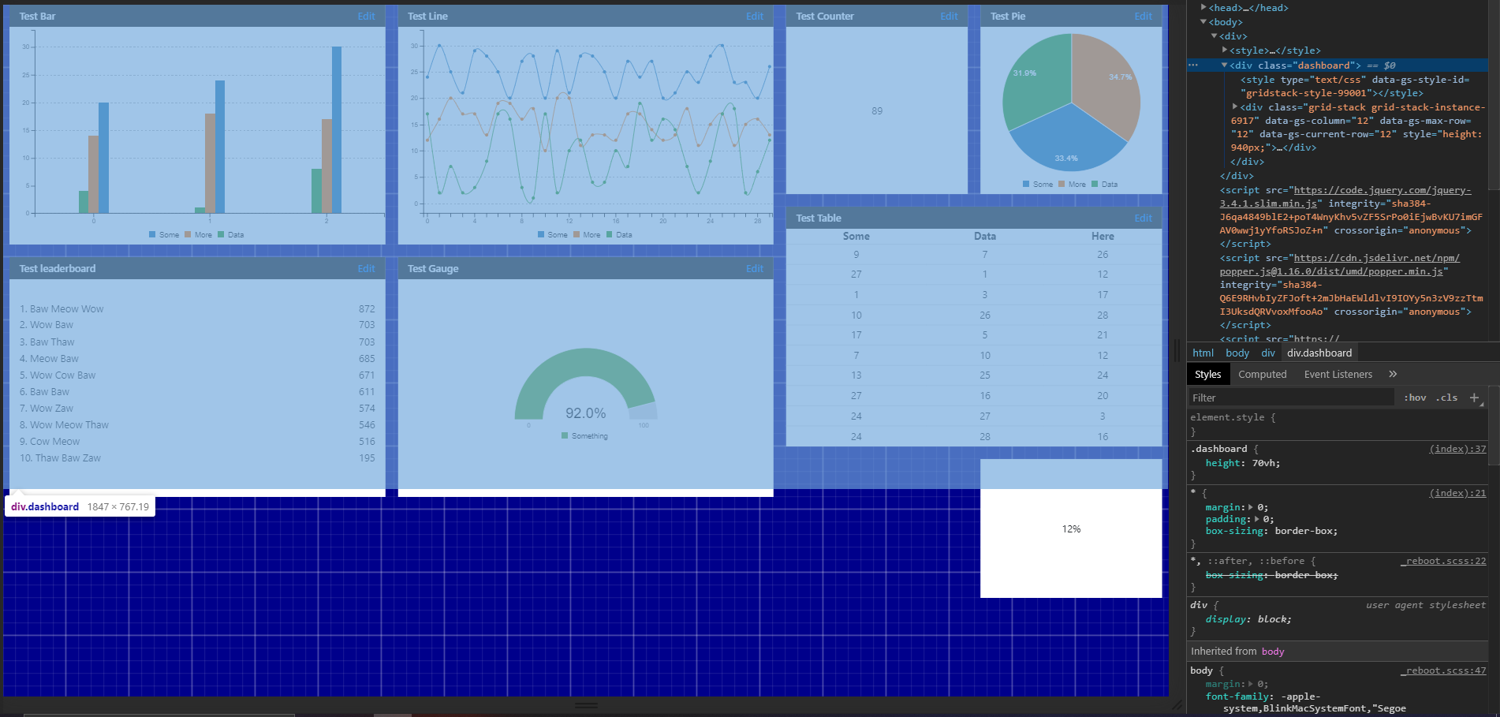This screenshot has height=717, width=1500.
Task: Click leaderboard row '1. Baw Meow Wow'
Action: pos(197,308)
